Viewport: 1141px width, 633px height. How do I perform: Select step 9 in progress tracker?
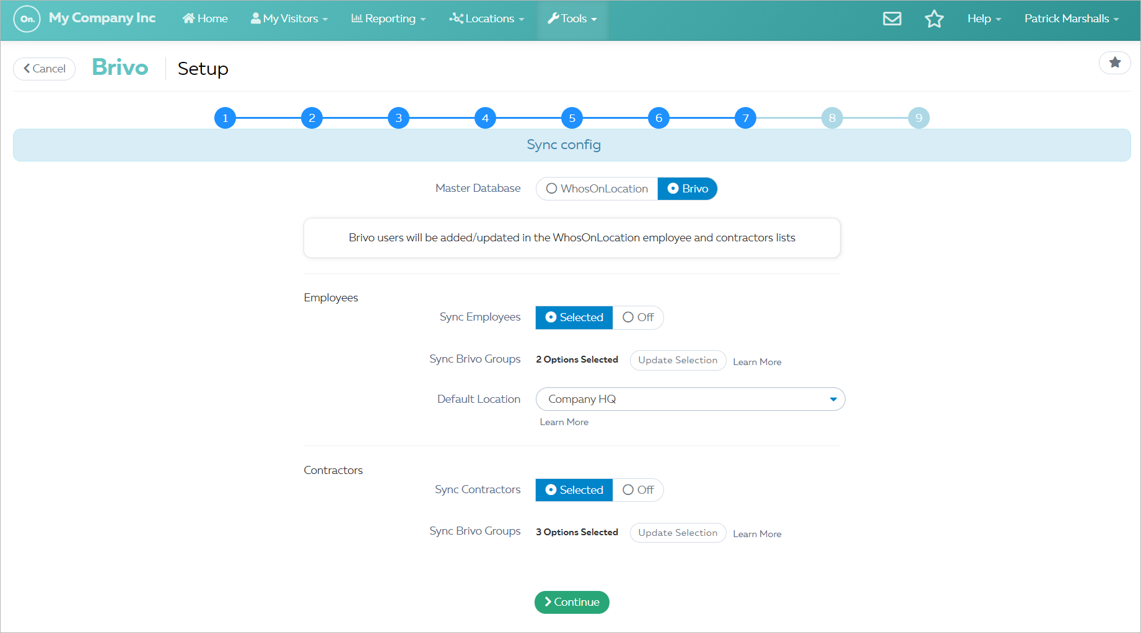point(919,118)
